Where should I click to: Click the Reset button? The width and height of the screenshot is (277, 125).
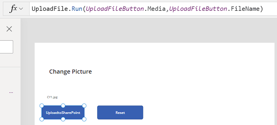[x=120, y=112]
